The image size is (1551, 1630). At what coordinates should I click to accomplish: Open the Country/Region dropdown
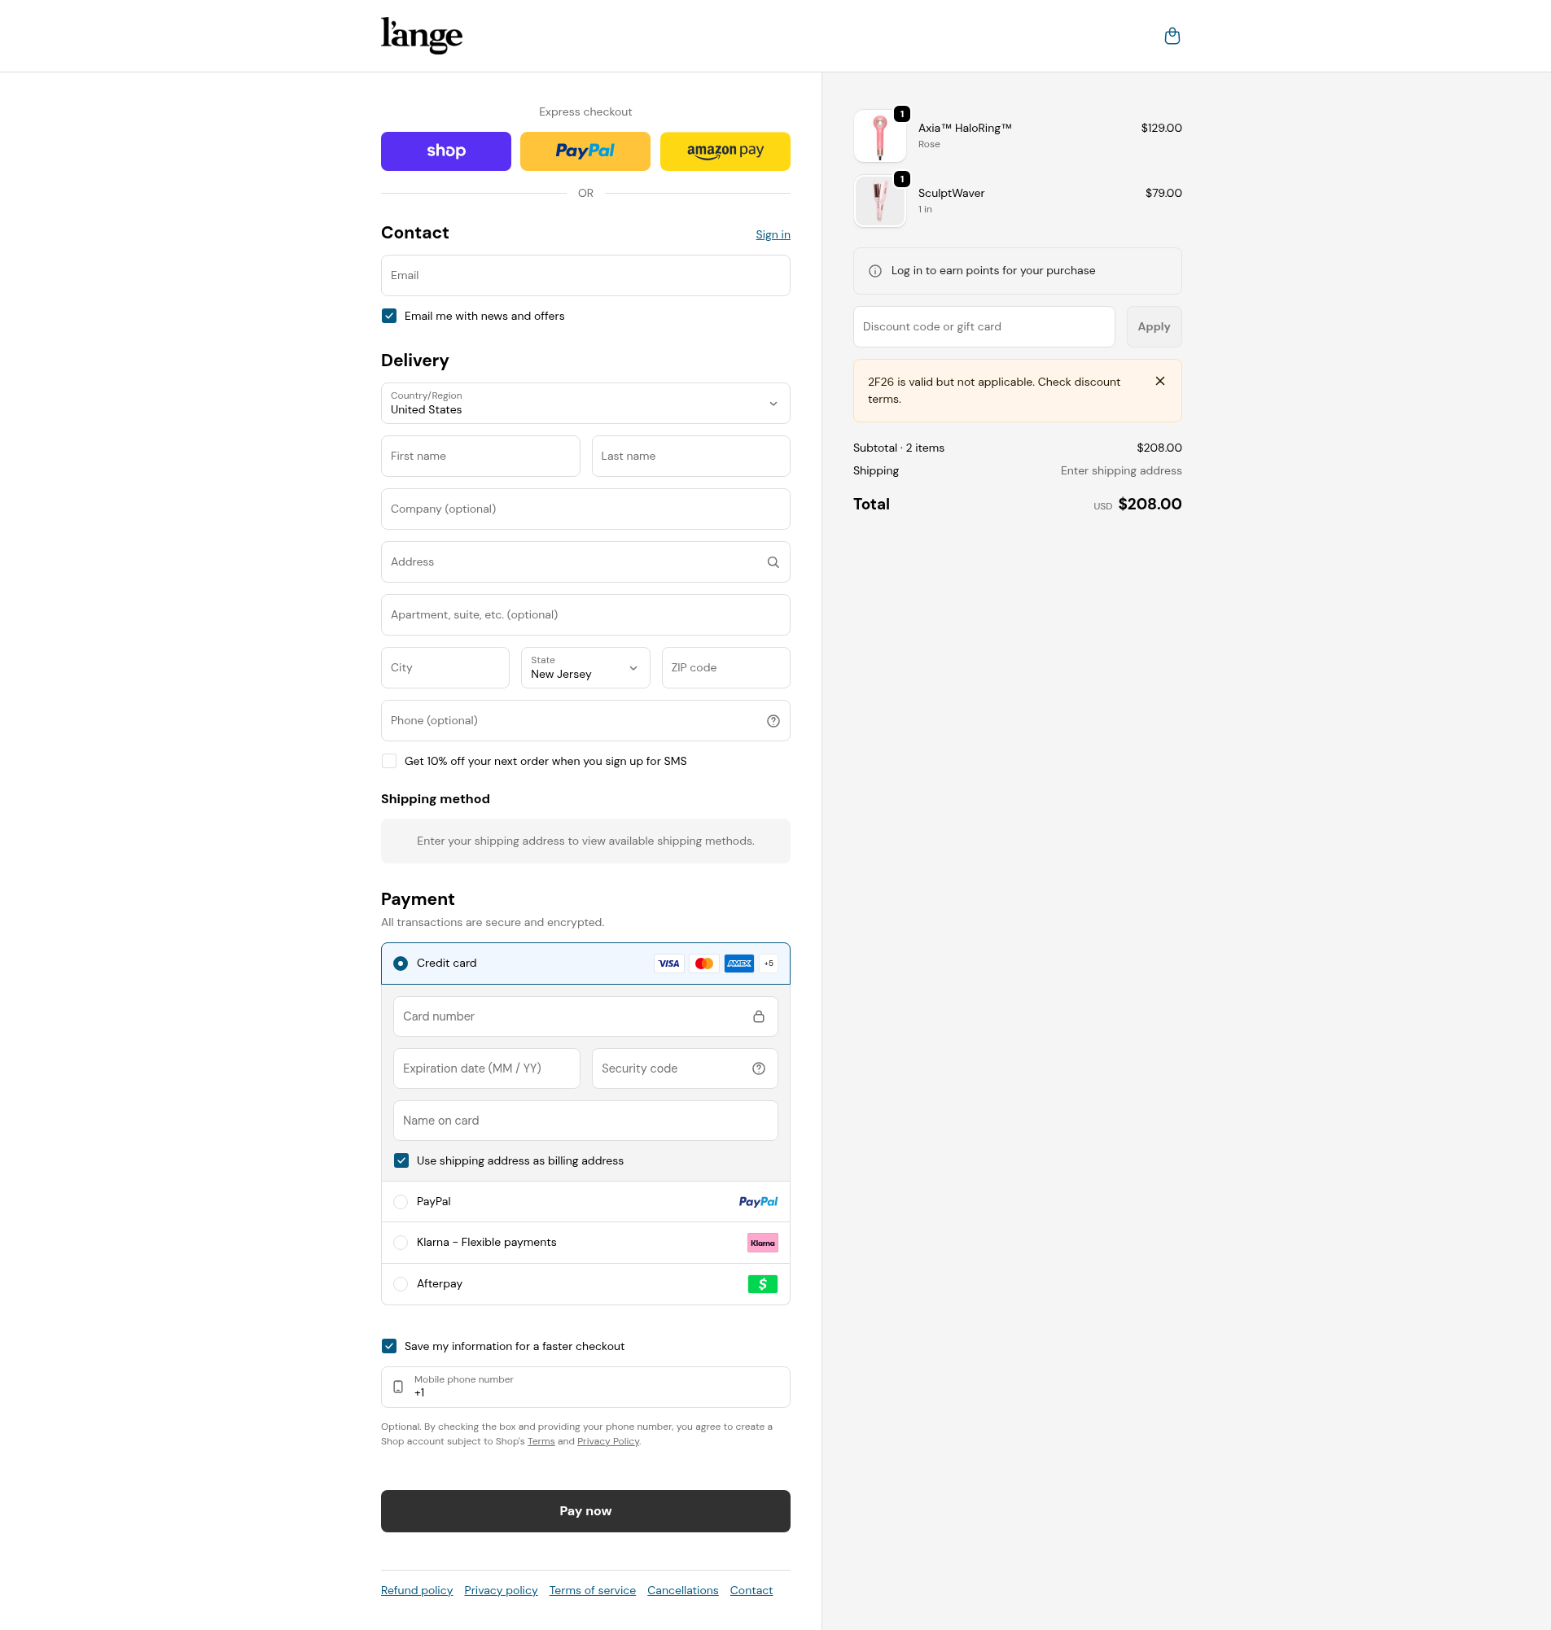pos(585,403)
